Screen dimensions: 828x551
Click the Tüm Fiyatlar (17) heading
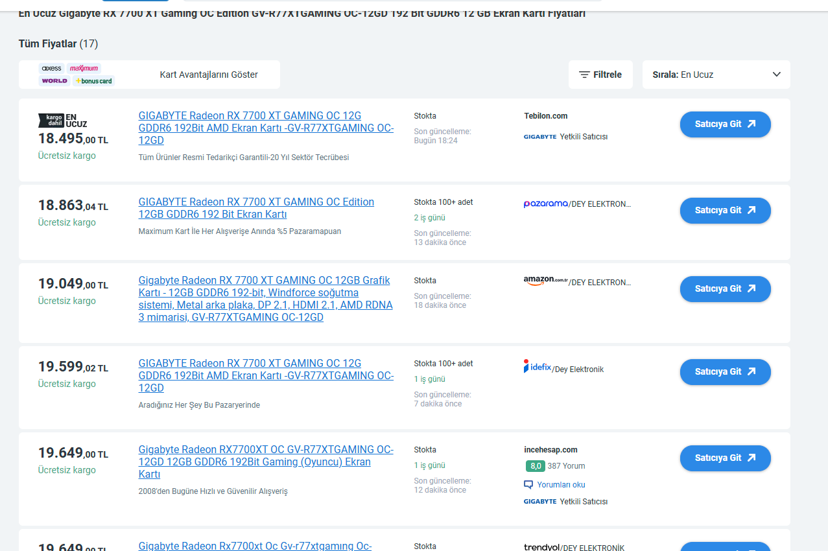[58, 44]
